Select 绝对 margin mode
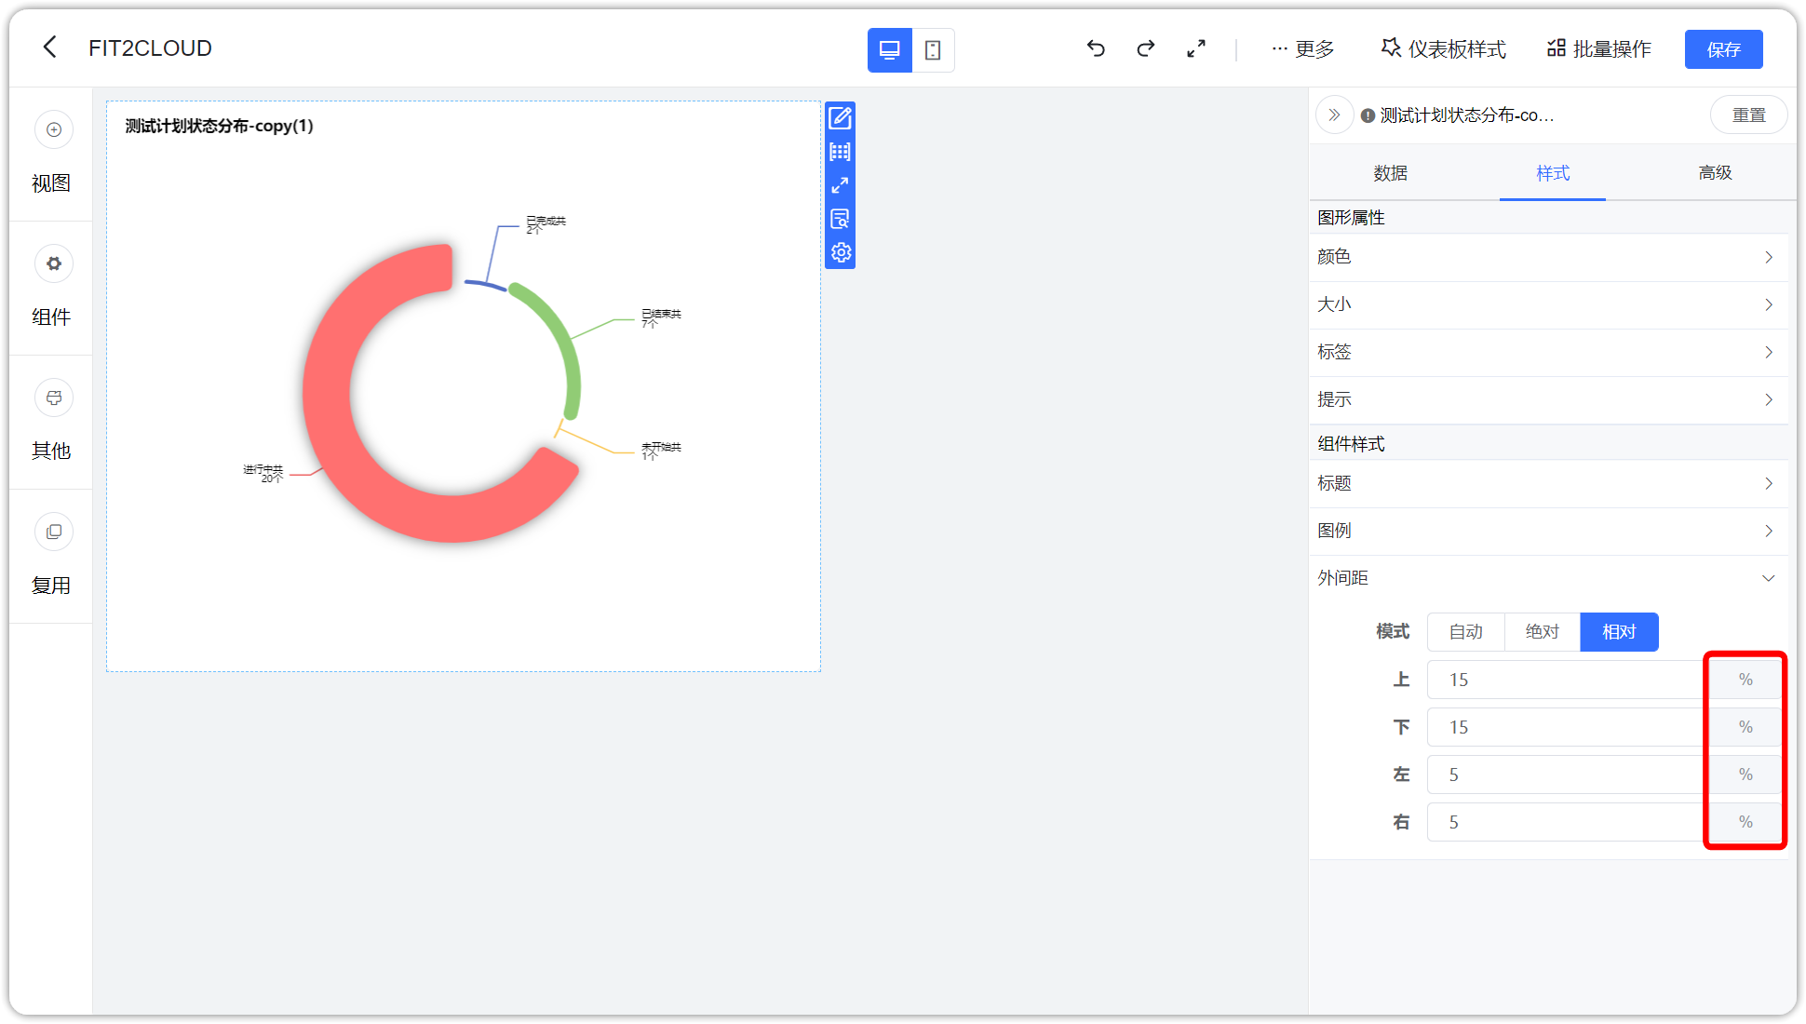The width and height of the screenshot is (1806, 1024). [1542, 632]
